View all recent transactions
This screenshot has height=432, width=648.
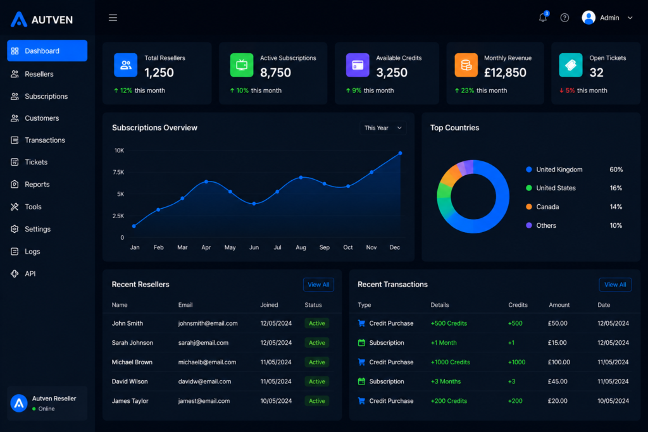[x=615, y=285]
